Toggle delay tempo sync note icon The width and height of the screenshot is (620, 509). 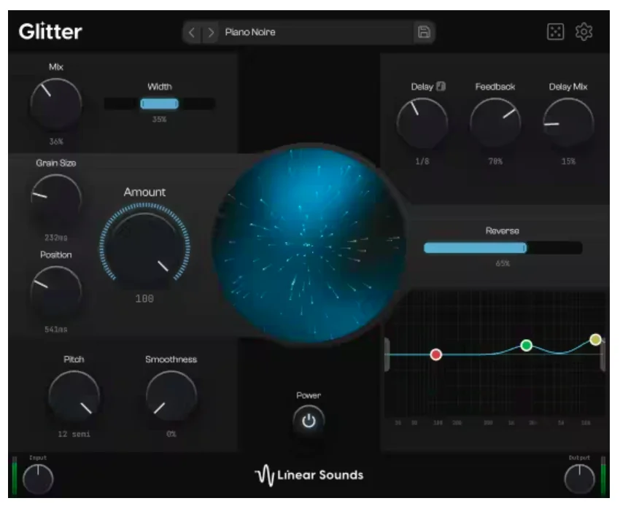441,86
